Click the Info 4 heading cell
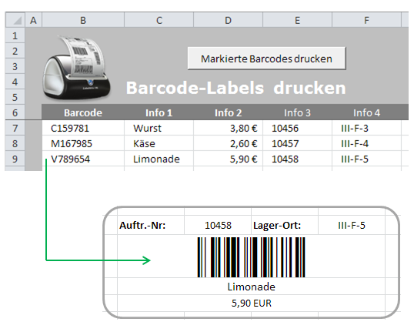 pos(366,112)
